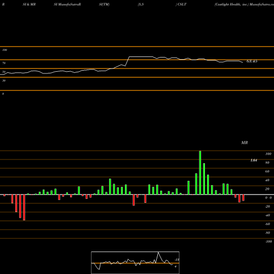Click the MR axis label 80
The image size is (274, 274).
tap(267, 163)
